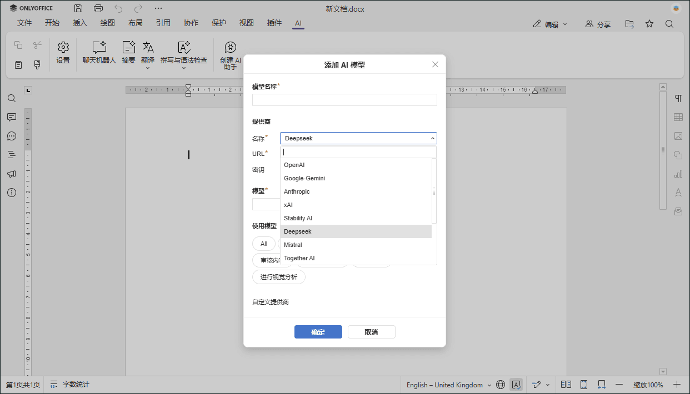Image resolution: width=690 pixels, height=394 pixels.
Task: Click the Summarize (摘要) icon
Action: [x=128, y=53]
